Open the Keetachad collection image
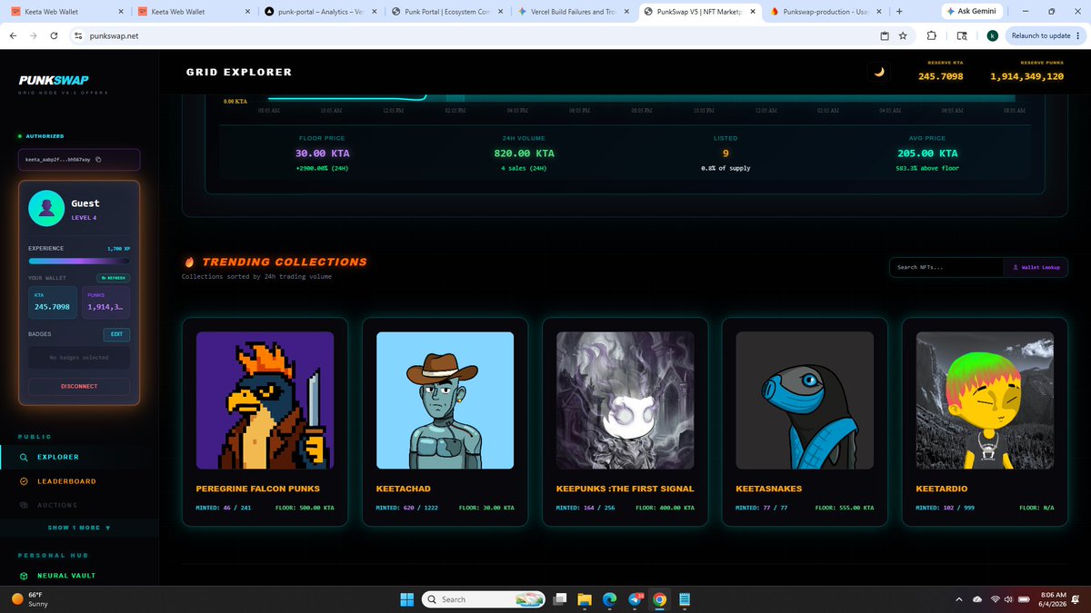 tap(445, 400)
